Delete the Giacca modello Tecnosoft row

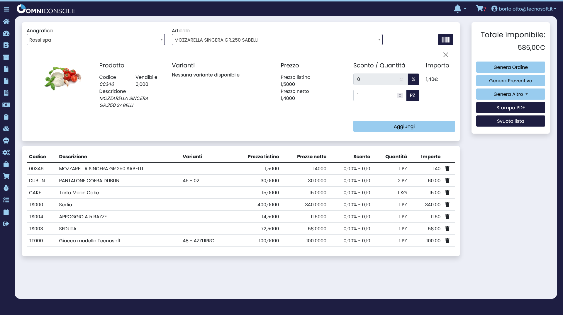point(447,241)
